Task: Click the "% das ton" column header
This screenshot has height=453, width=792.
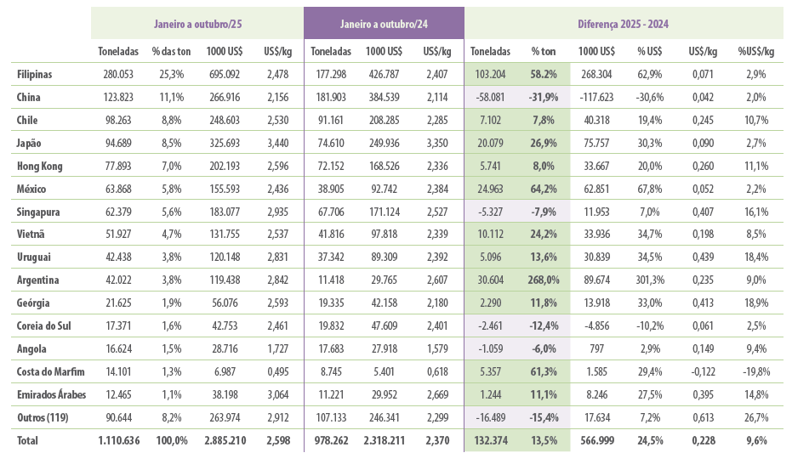Action: tap(171, 52)
